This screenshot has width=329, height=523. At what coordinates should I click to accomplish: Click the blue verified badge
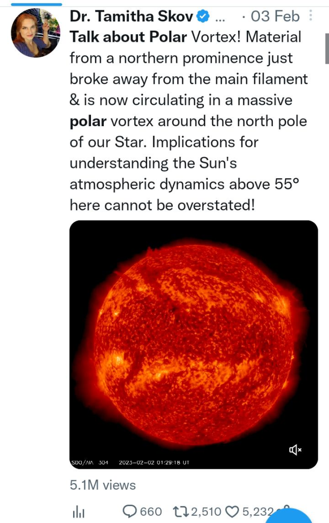pyautogui.click(x=202, y=16)
